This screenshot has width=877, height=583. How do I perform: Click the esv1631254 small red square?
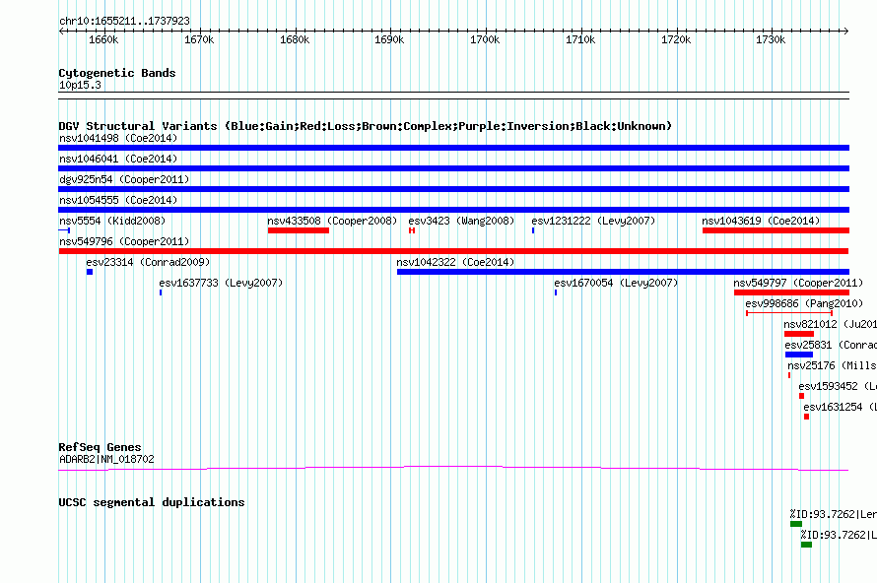(x=806, y=417)
